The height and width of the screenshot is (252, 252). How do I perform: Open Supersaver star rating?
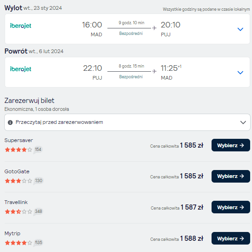point(19,150)
